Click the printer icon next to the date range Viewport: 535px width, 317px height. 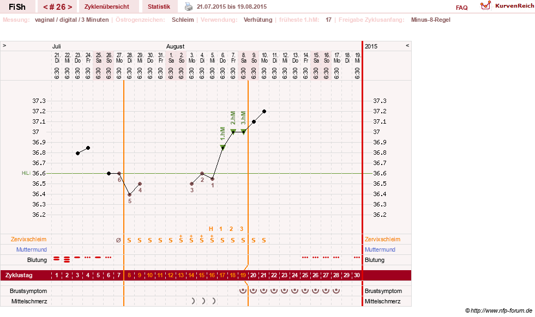point(189,7)
